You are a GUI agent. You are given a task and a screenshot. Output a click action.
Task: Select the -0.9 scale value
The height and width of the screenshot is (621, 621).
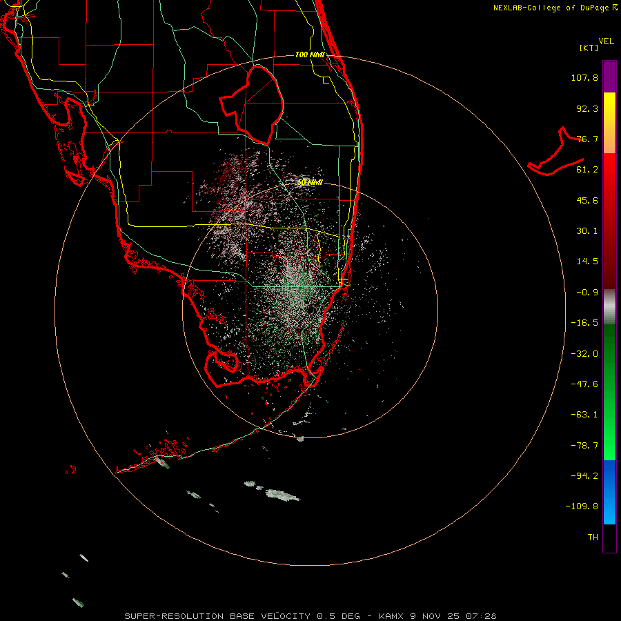point(587,293)
